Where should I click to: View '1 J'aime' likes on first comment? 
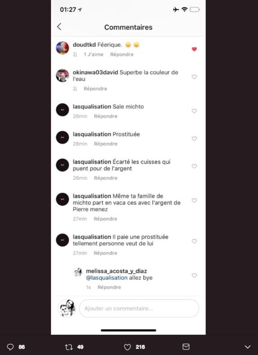coord(94,54)
